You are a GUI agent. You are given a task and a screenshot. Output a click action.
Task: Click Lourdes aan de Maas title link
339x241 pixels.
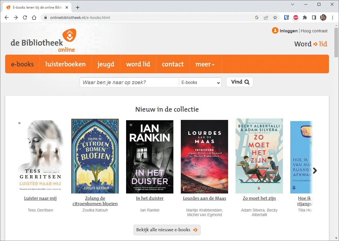(x=205, y=198)
